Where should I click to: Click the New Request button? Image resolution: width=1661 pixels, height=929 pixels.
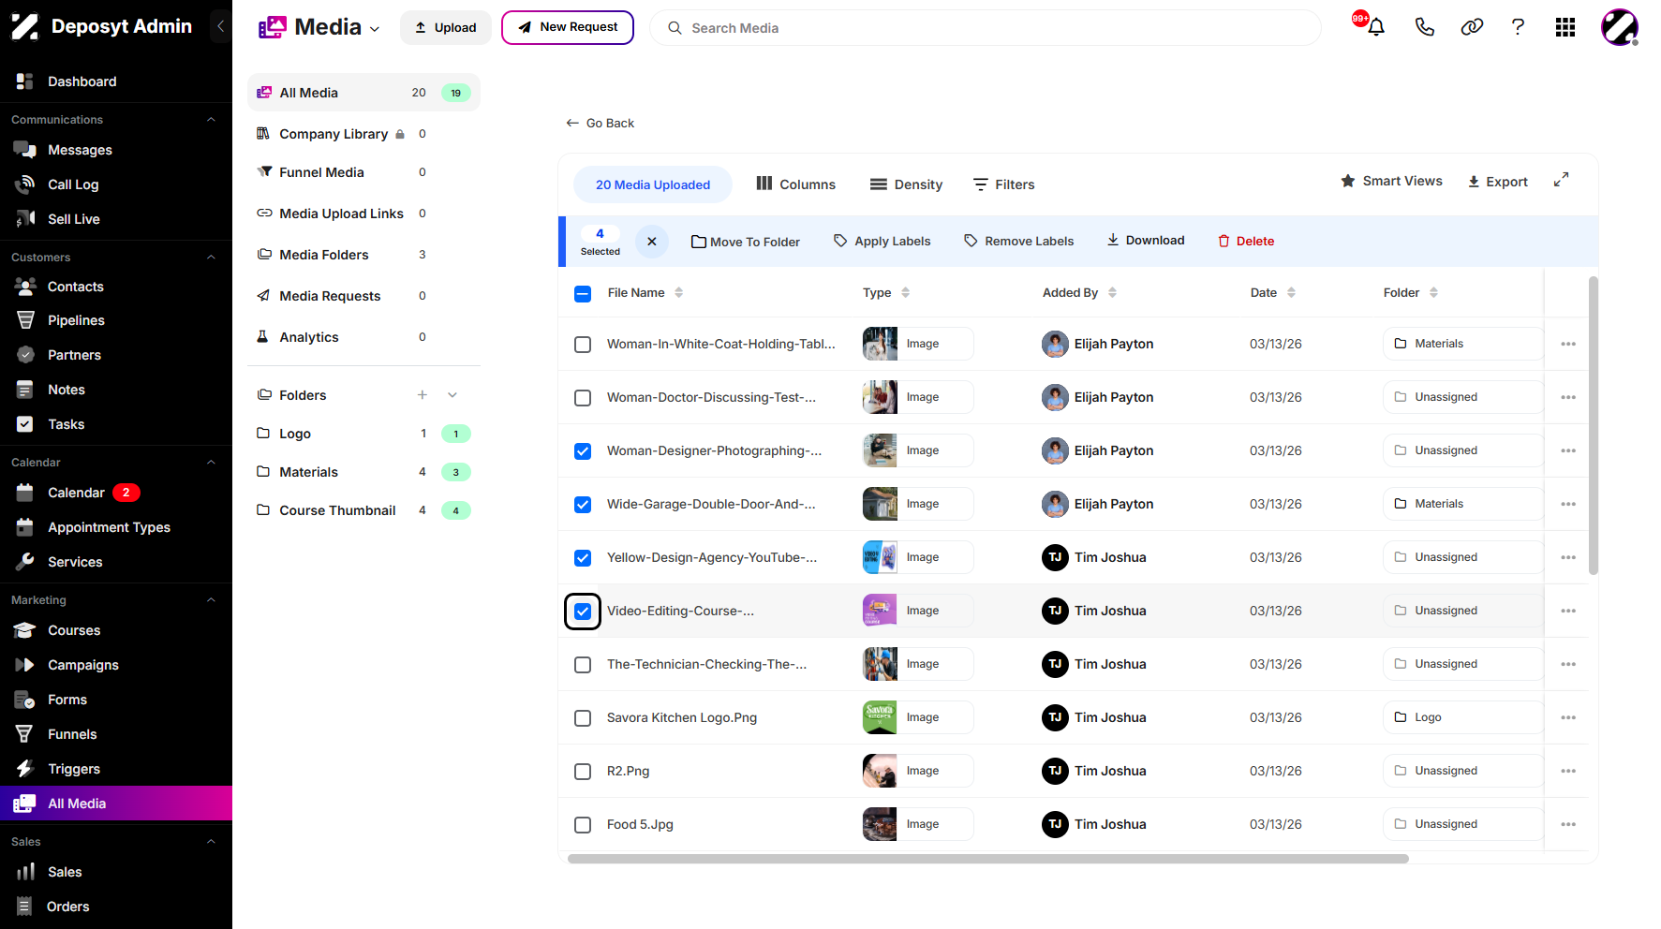click(x=568, y=27)
